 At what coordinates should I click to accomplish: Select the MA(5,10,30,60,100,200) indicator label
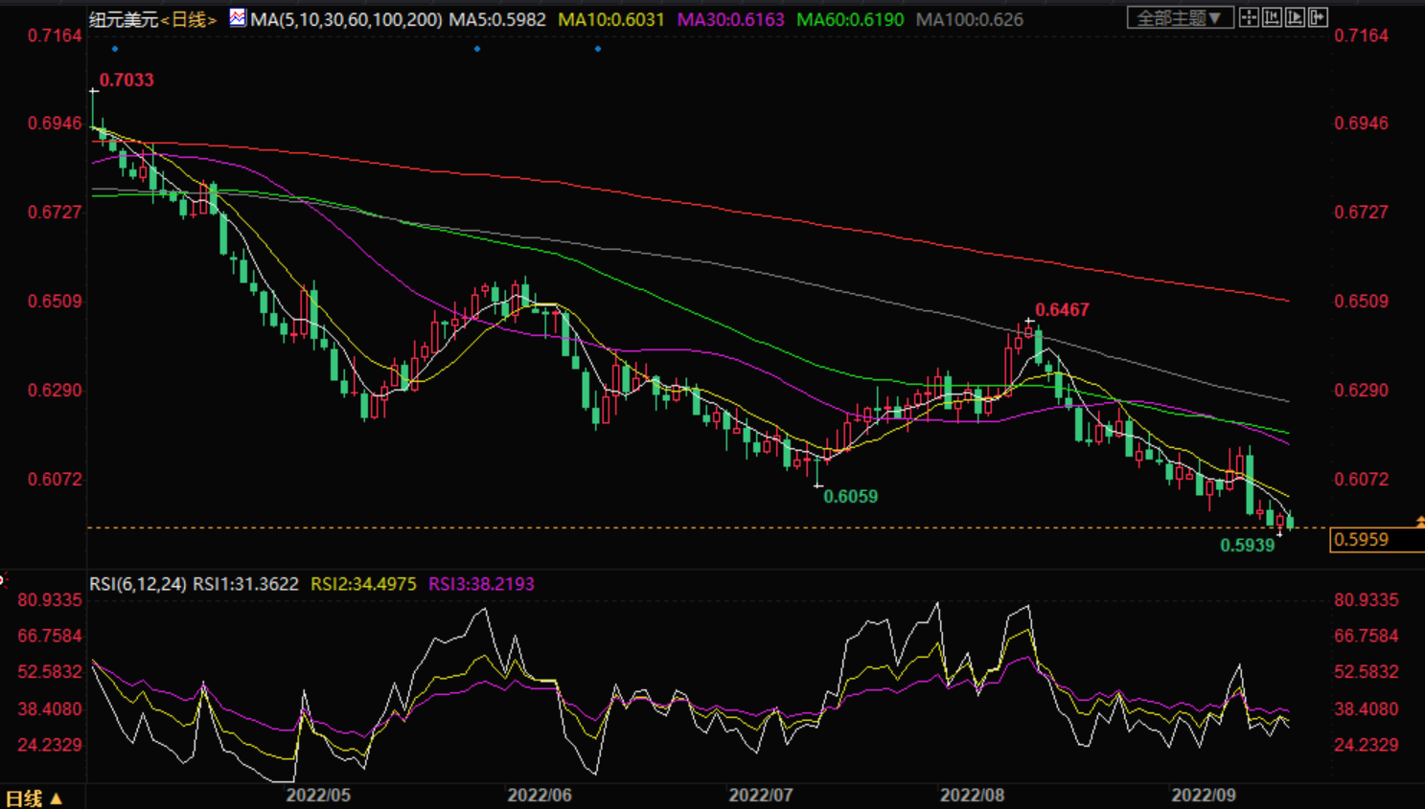pos(346,19)
